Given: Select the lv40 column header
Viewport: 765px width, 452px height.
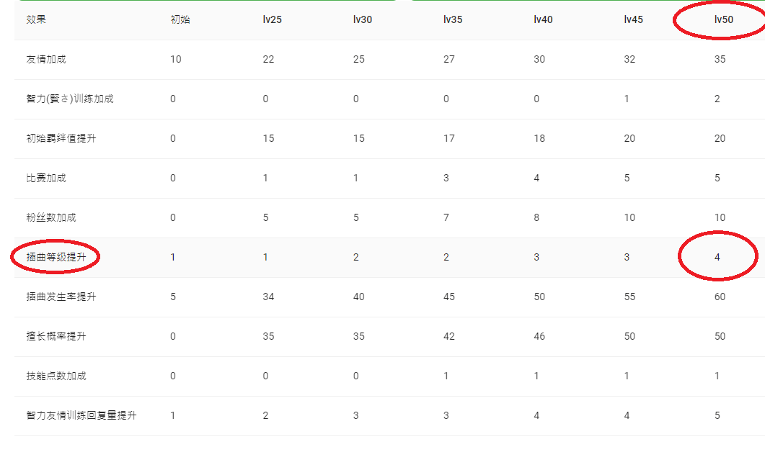Looking at the screenshot, I should (x=543, y=19).
